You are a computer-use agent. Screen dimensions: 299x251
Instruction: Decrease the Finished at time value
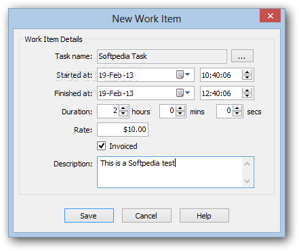(x=247, y=95)
